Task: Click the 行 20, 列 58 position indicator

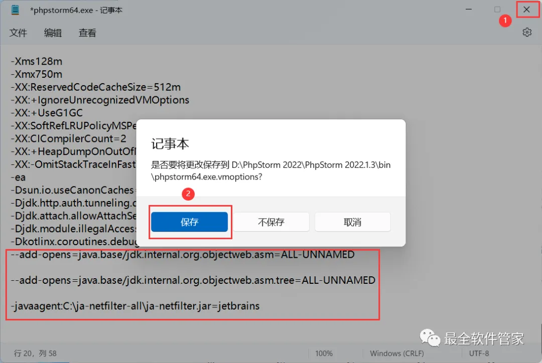Action: [35, 353]
